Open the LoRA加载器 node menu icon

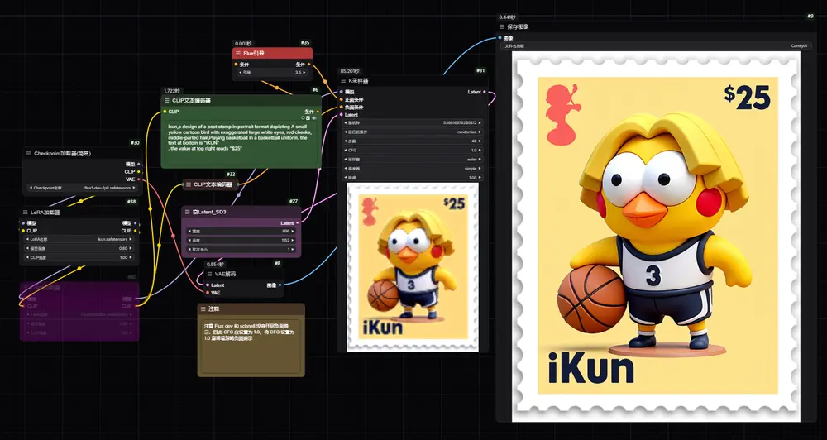click(x=25, y=212)
